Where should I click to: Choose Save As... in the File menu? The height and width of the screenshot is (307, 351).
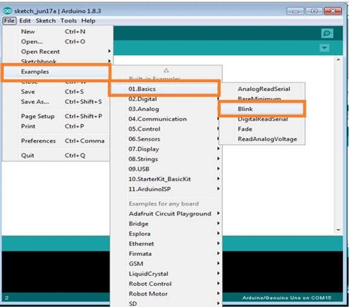pos(56,102)
